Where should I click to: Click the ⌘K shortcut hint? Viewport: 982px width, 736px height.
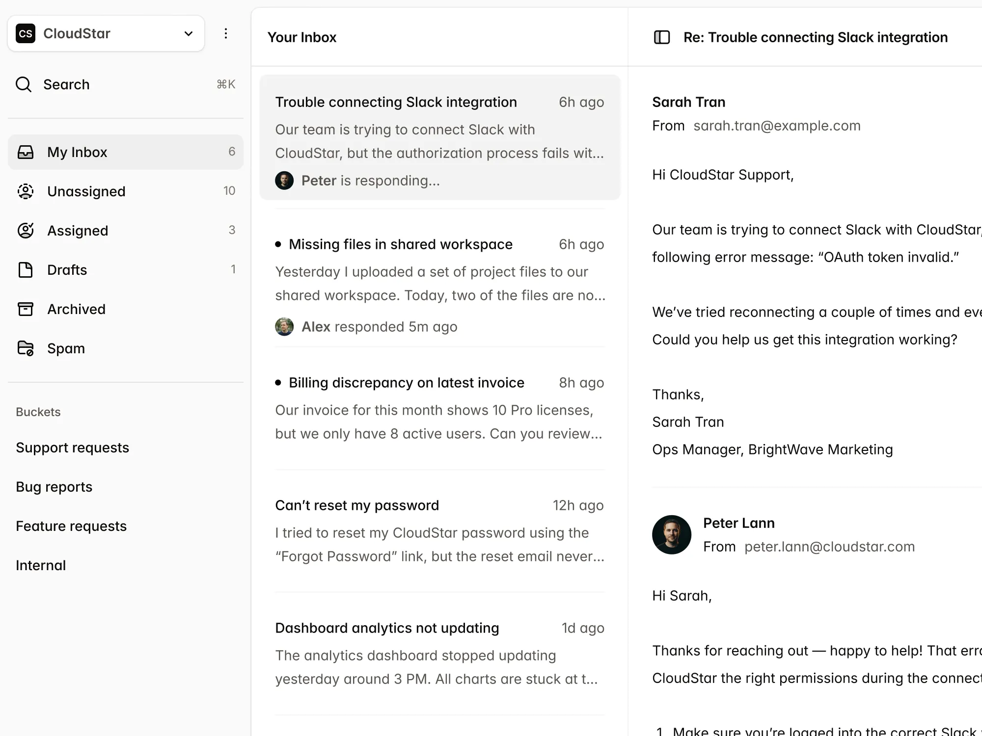click(226, 84)
